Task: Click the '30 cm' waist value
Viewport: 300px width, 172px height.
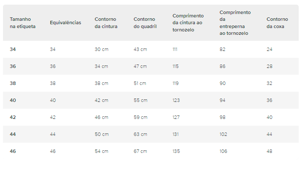Action: point(101,49)
